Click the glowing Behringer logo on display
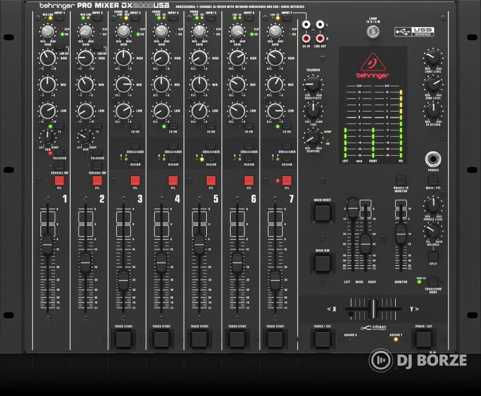The height and width of the screenshot is (396, 481). 373,66
